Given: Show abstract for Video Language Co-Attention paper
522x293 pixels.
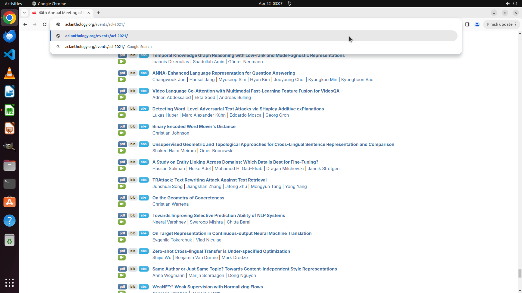Looking at the screenshot, I should (144, 91).
